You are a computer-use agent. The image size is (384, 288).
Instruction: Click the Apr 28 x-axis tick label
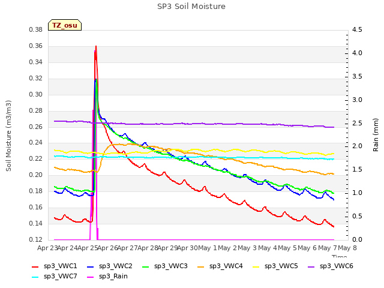[148, 248]
